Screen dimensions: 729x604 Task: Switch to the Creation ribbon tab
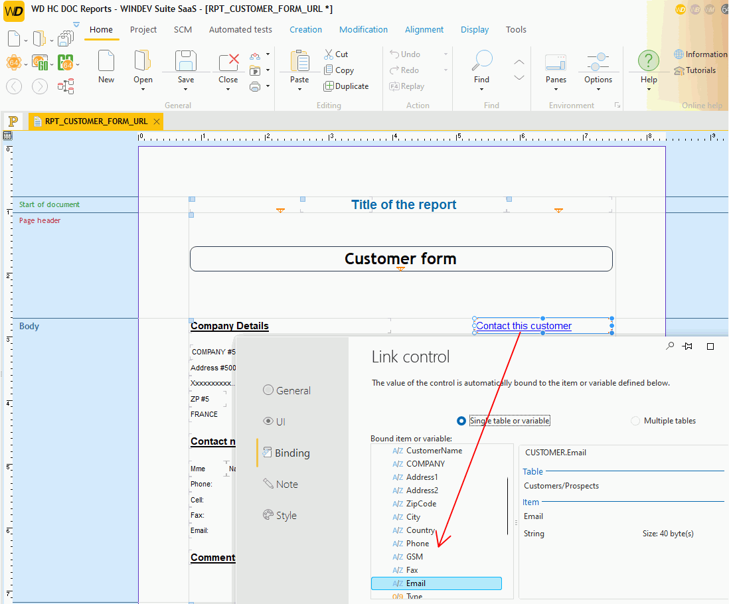click(x=305, y=30)
